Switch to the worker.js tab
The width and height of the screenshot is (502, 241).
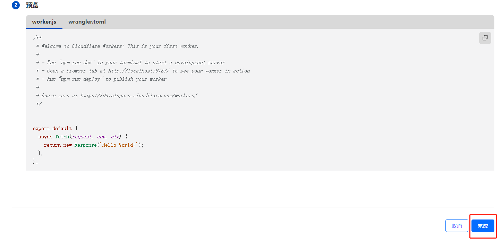[x=44, y=22]
